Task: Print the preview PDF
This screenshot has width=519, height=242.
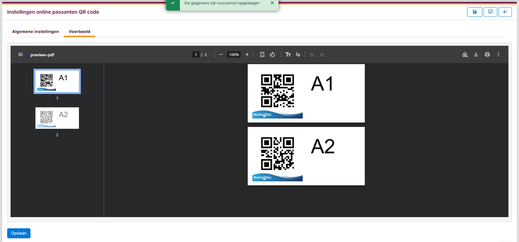Action: [x=487, y=54]
